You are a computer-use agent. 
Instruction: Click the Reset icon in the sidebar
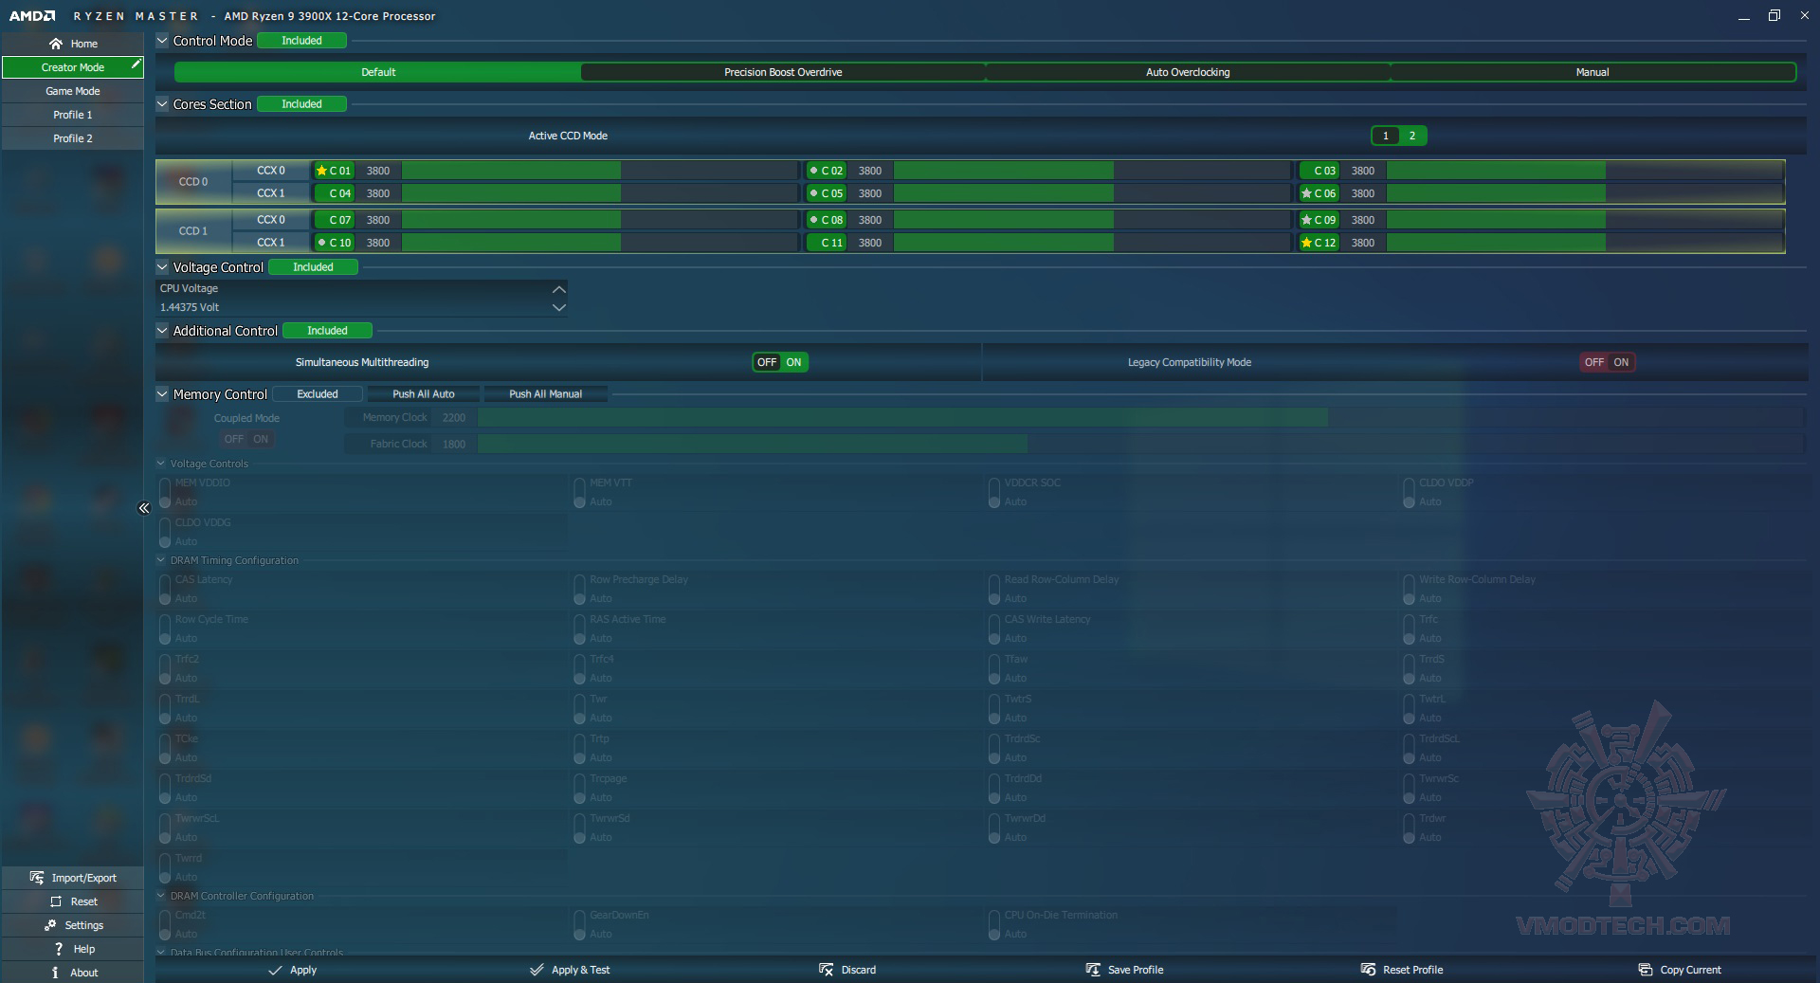(x=56, y=901)
